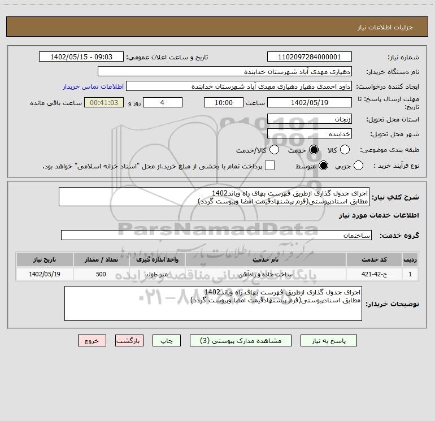This screenshot has height=421, width=435.
Task: Click the quantity cell 500
Action: (101, 274)
